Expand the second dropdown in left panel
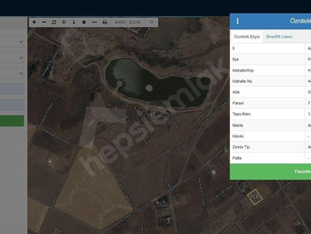 coord(12,58)
